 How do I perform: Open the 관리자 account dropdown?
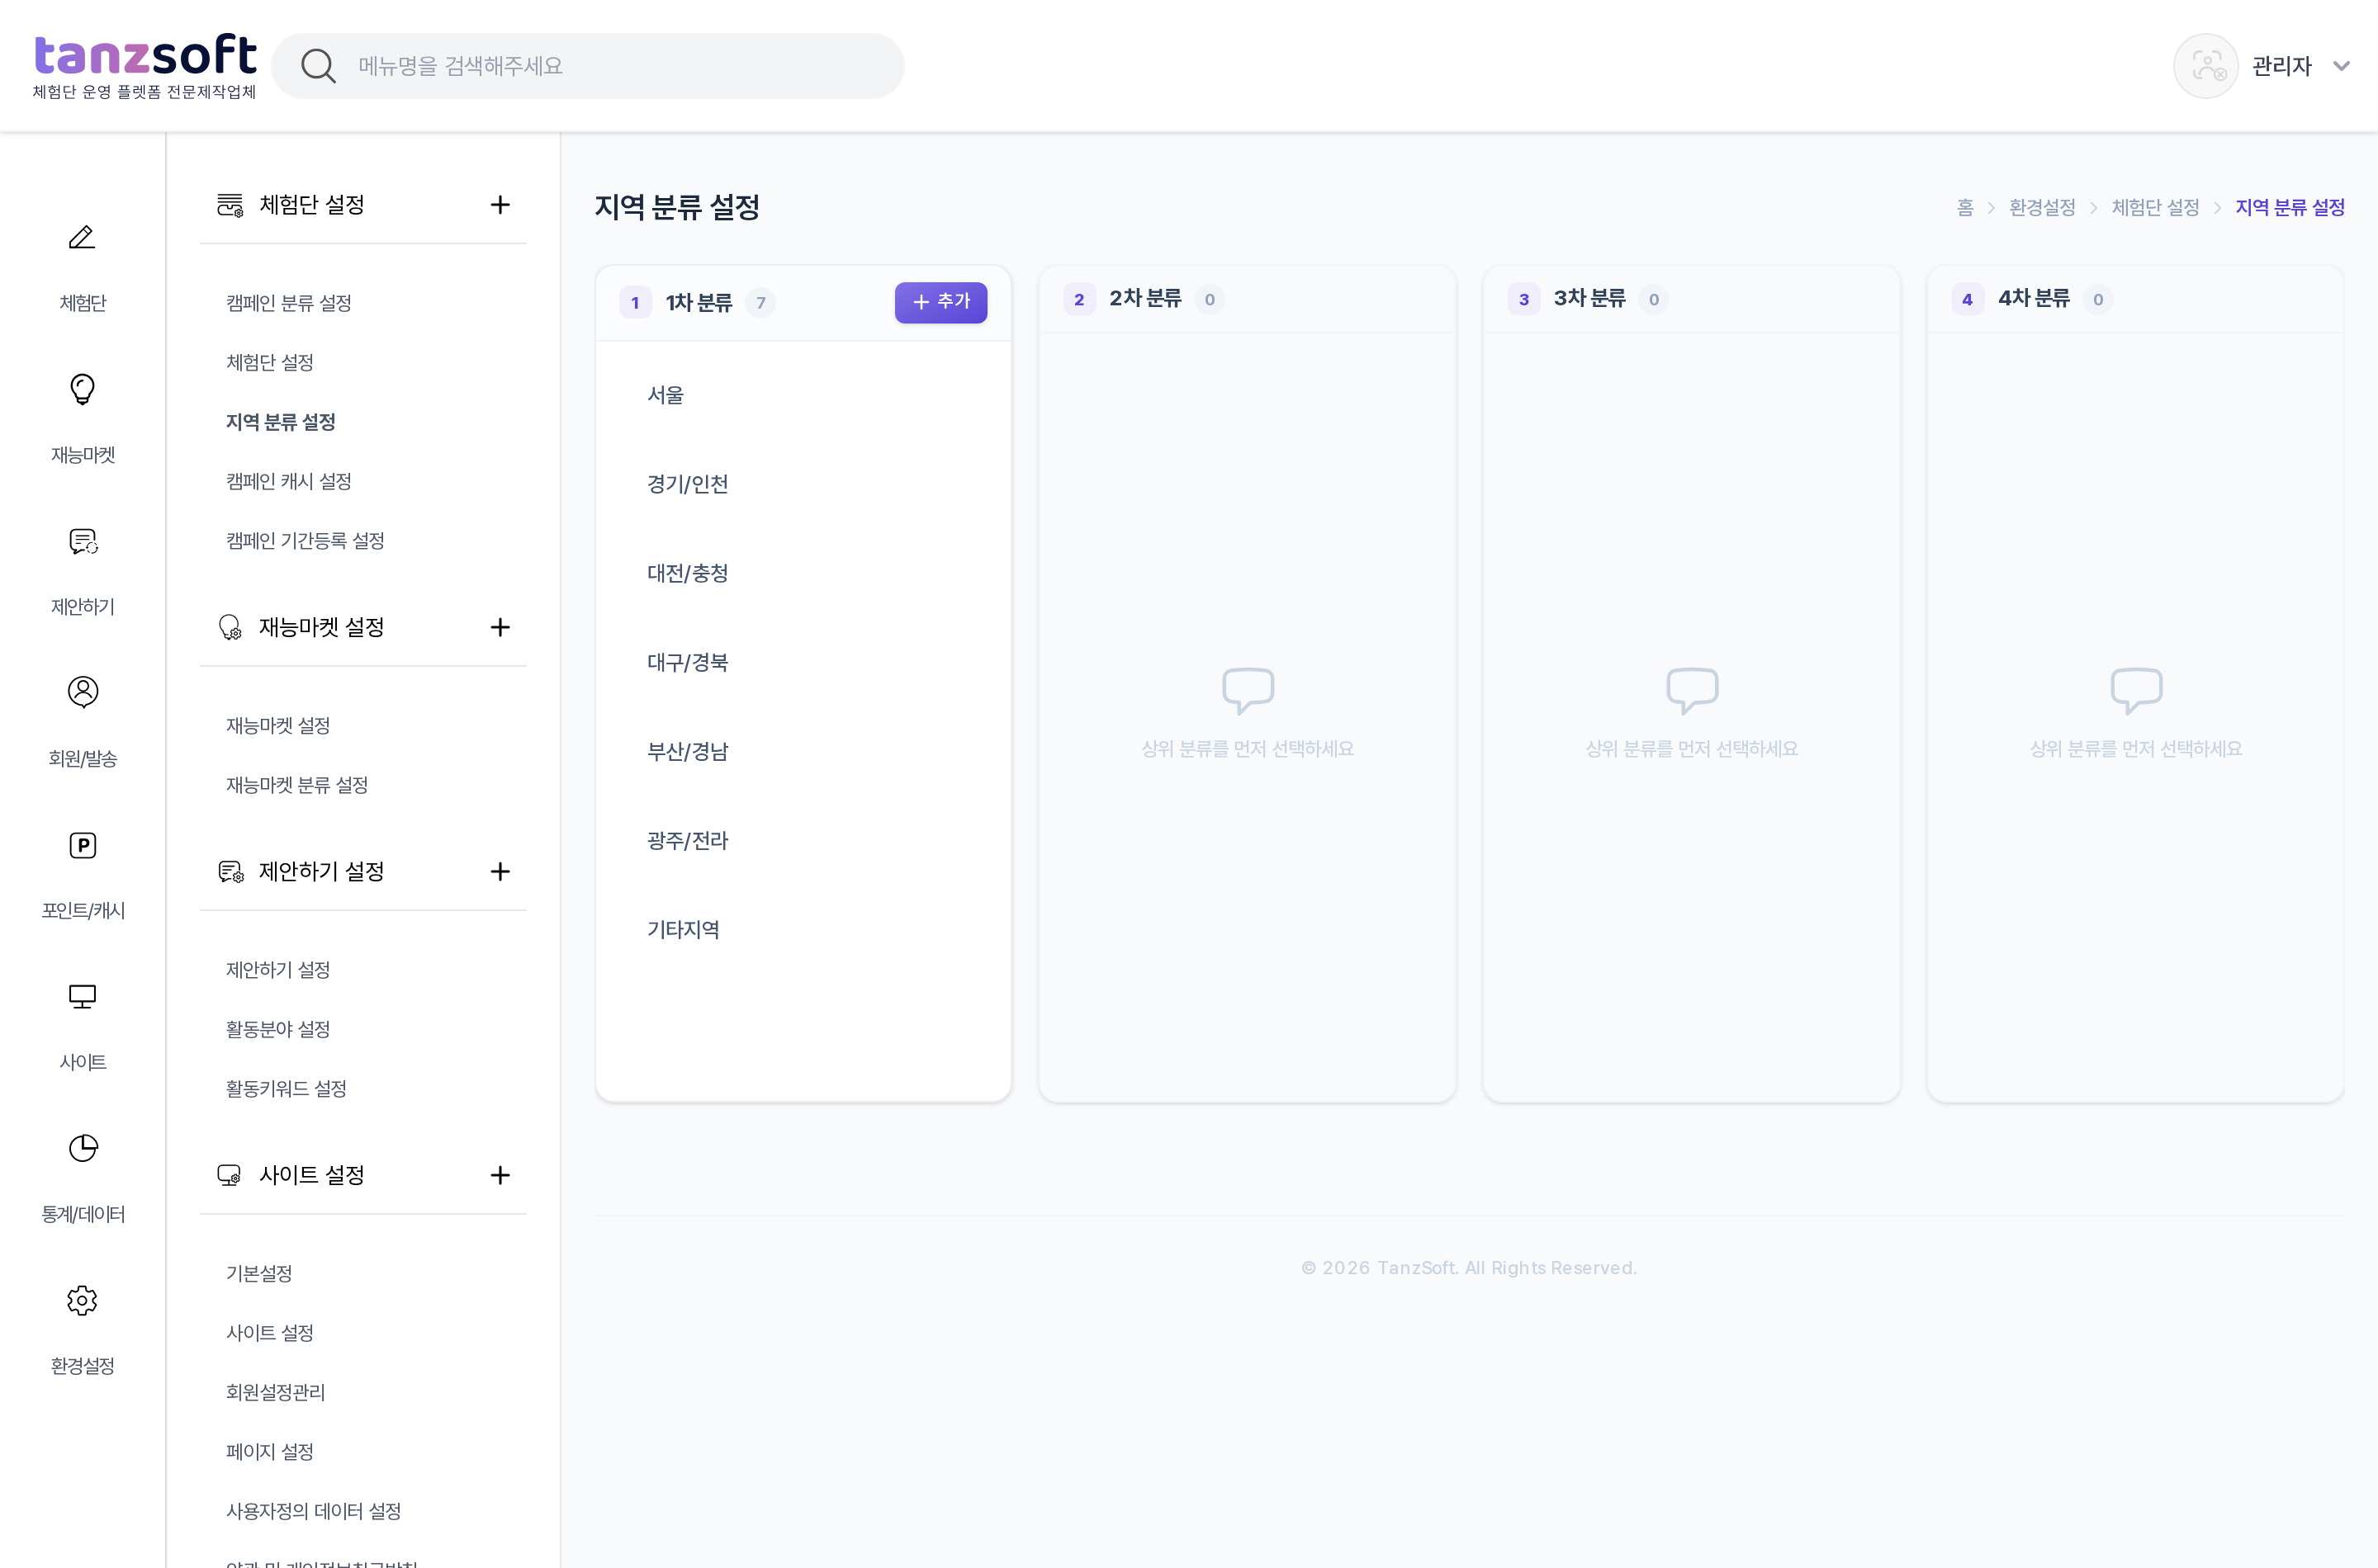[2263, 66]
